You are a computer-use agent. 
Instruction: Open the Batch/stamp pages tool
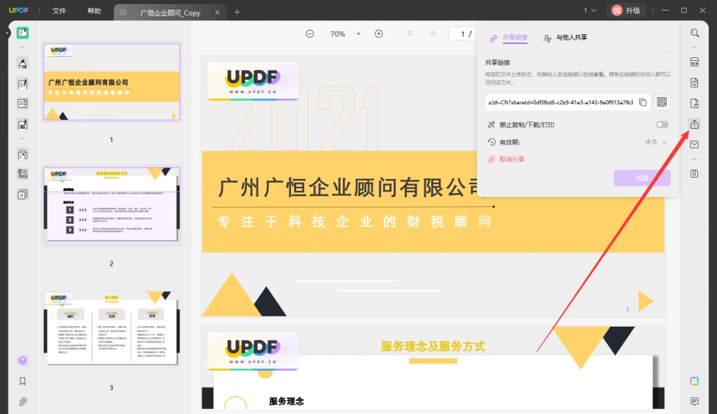tap(22, 194)
